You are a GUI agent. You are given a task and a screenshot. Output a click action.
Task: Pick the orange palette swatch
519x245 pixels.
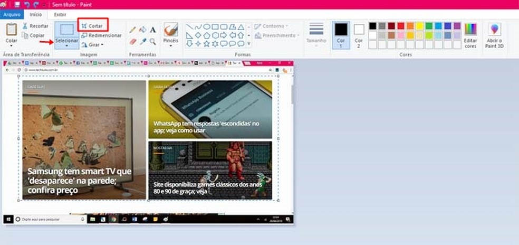pos(410,26)
